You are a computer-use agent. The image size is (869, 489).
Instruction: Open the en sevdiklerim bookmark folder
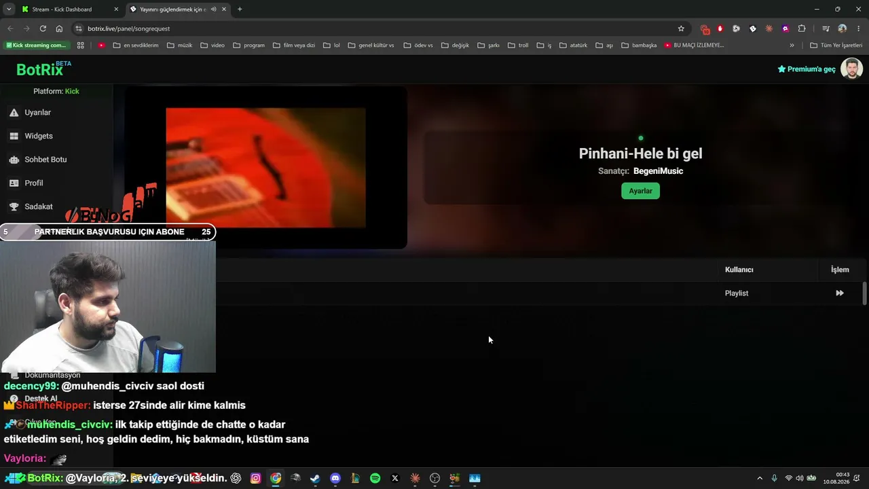point(136,46)
